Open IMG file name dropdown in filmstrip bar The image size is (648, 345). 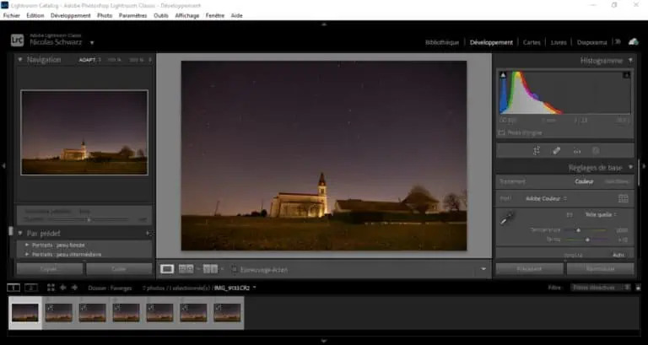[235, 288]
